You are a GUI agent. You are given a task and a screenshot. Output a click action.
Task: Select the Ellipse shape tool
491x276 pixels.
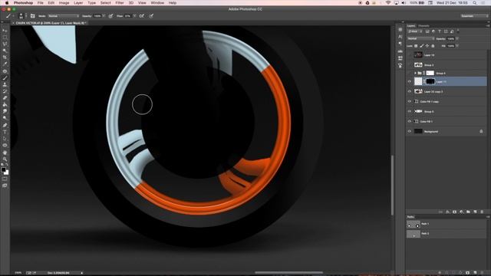[x=5, y=145]
